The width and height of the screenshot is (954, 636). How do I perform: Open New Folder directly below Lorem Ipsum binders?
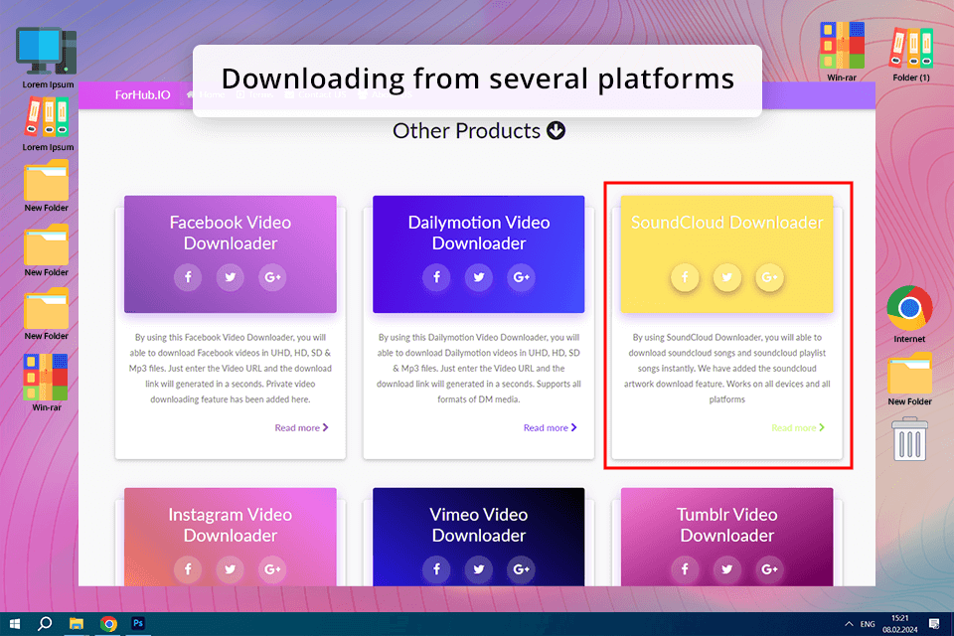pyautogui.click(x=47, y=186)
